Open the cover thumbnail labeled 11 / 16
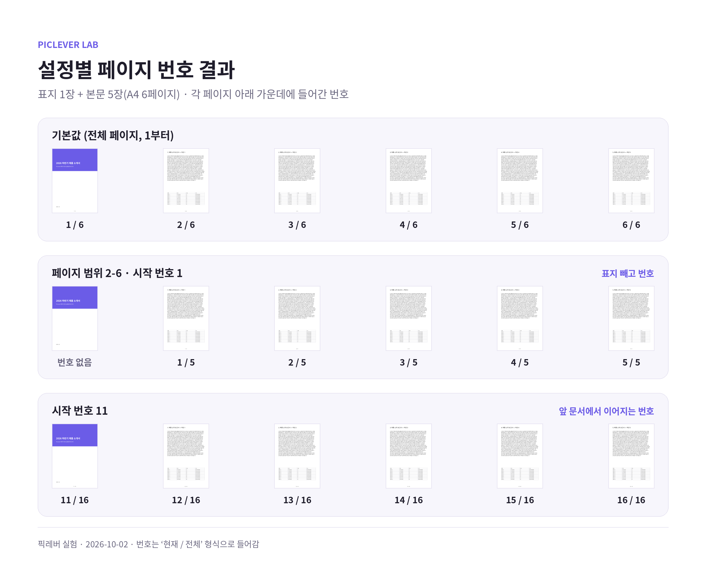The width and height of the screenshot is (706, 580). click(75, 456)
